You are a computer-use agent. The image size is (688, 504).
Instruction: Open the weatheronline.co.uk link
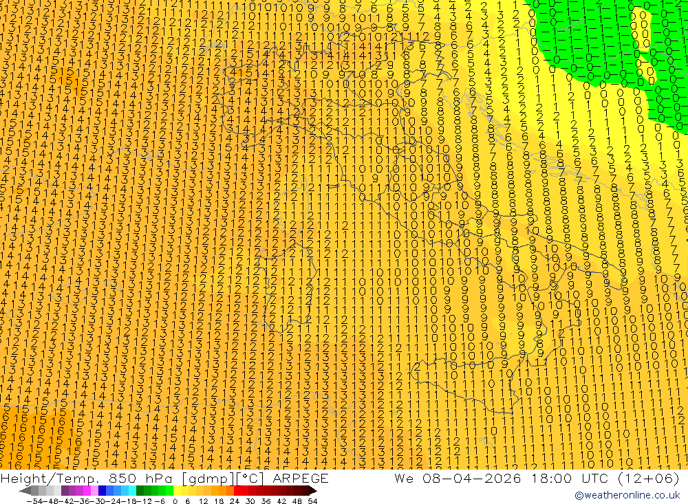point(627,495)
